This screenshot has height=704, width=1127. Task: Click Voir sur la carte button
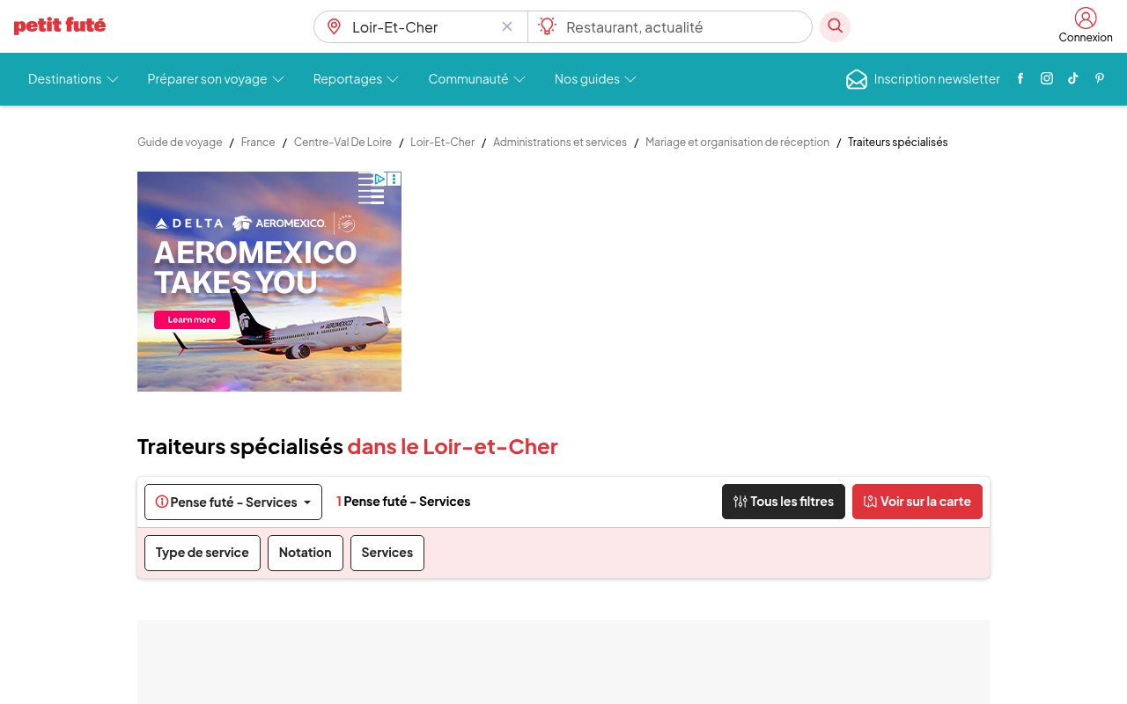(x=917, y=502)
